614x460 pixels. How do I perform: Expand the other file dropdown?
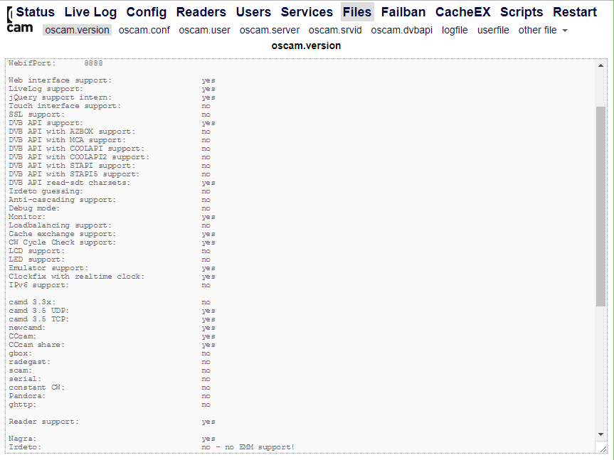point(543,30)
